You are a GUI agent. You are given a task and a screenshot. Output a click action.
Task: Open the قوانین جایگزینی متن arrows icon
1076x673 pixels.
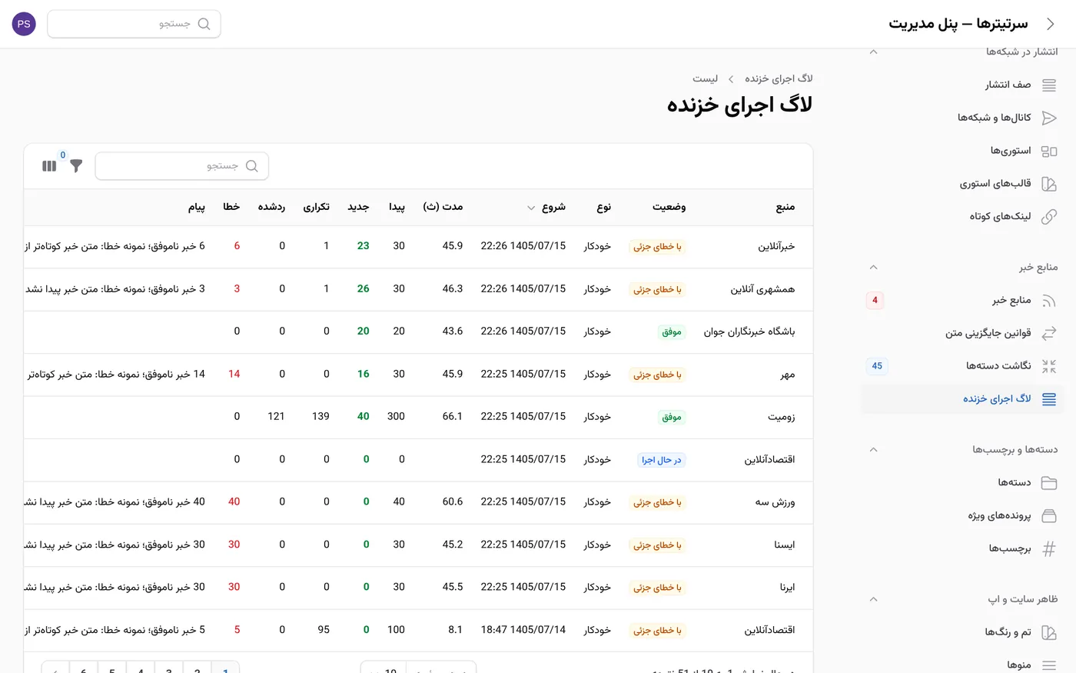pos(1049,333)
